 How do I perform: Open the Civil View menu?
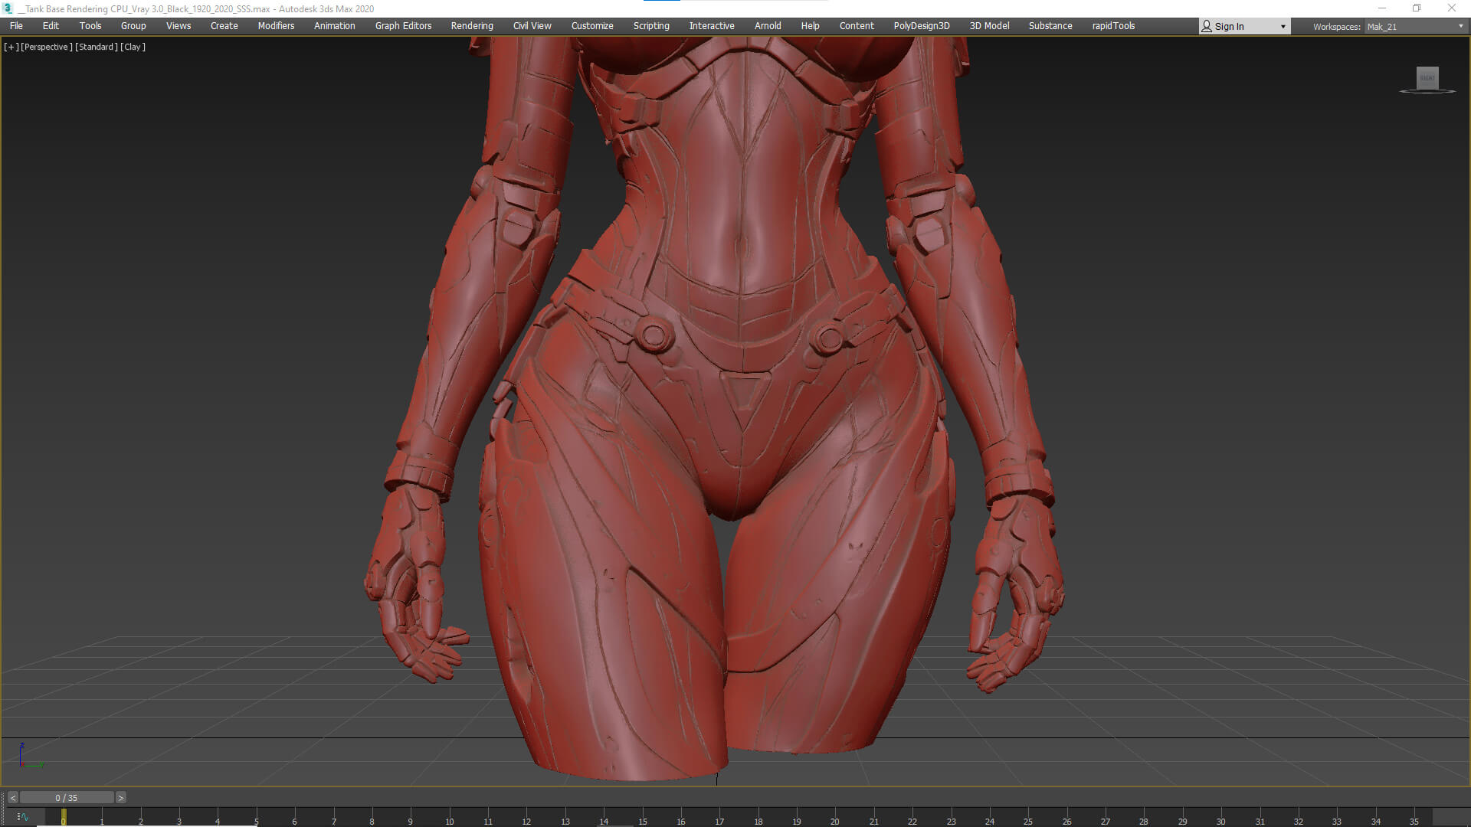click(532, 26)
